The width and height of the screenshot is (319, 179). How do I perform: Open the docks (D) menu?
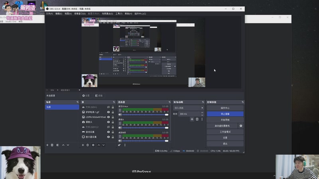80,14
